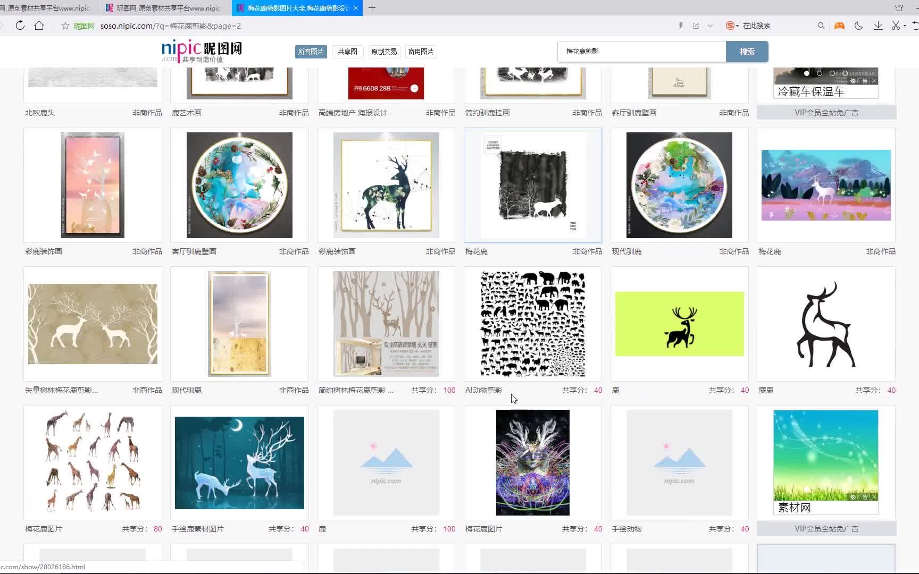Bookmark the page with the star icon

pos(65,26)
